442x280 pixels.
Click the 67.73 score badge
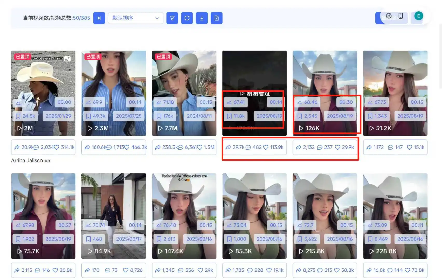pos(377,102)
